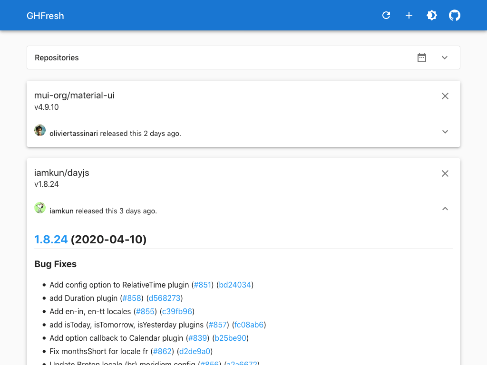Viewport: 487px width, 365px height.
Task: Open commit fc08ab6 link
Action: pos(249,325)
